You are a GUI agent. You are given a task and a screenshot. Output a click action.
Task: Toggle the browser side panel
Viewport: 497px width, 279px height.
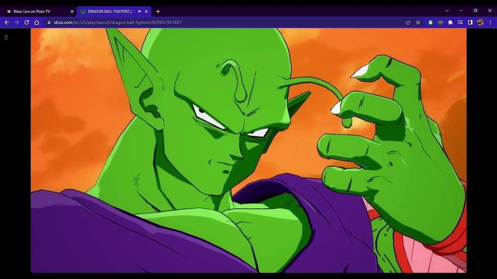click(x=470, y=22)
